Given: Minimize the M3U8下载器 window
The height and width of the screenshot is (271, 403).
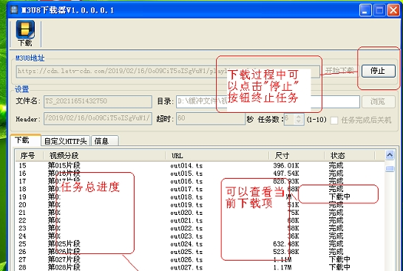Looking at the screenshot, I should [365, 10].
